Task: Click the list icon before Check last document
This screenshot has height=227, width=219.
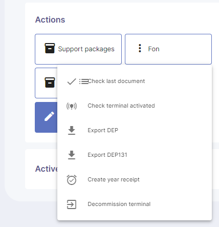Action: coord(84,81)
